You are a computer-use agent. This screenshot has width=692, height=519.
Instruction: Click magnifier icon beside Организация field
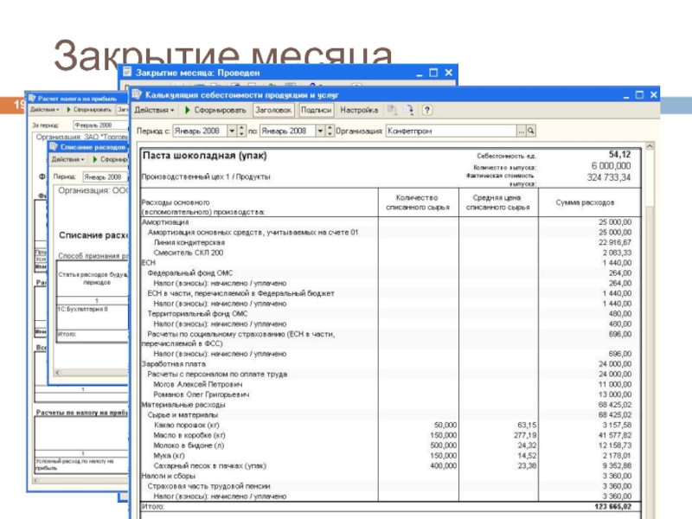point(531,131)
